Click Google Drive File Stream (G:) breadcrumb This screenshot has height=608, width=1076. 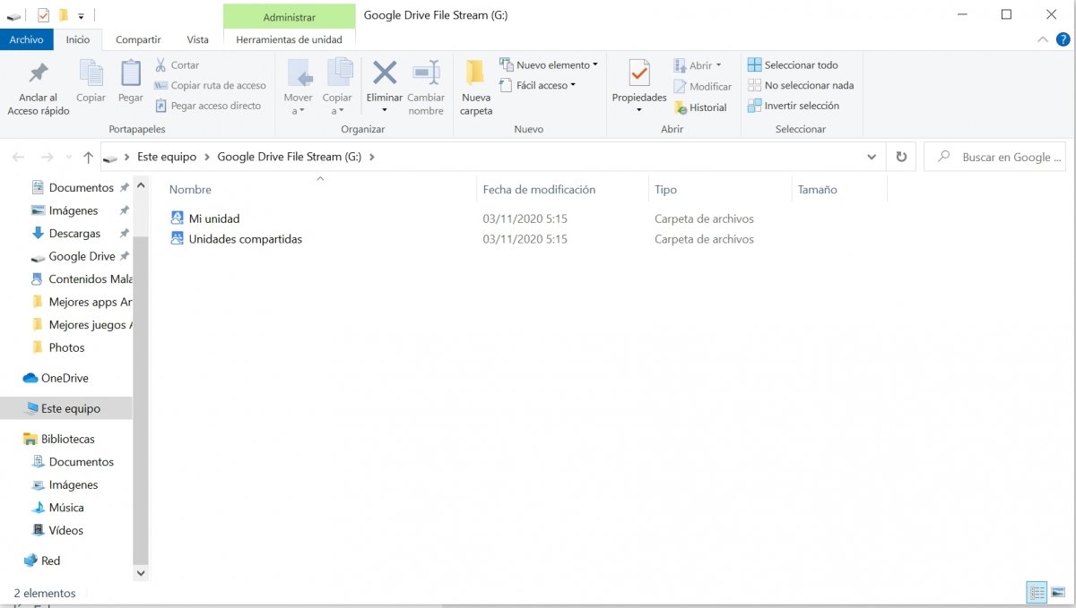290,157
